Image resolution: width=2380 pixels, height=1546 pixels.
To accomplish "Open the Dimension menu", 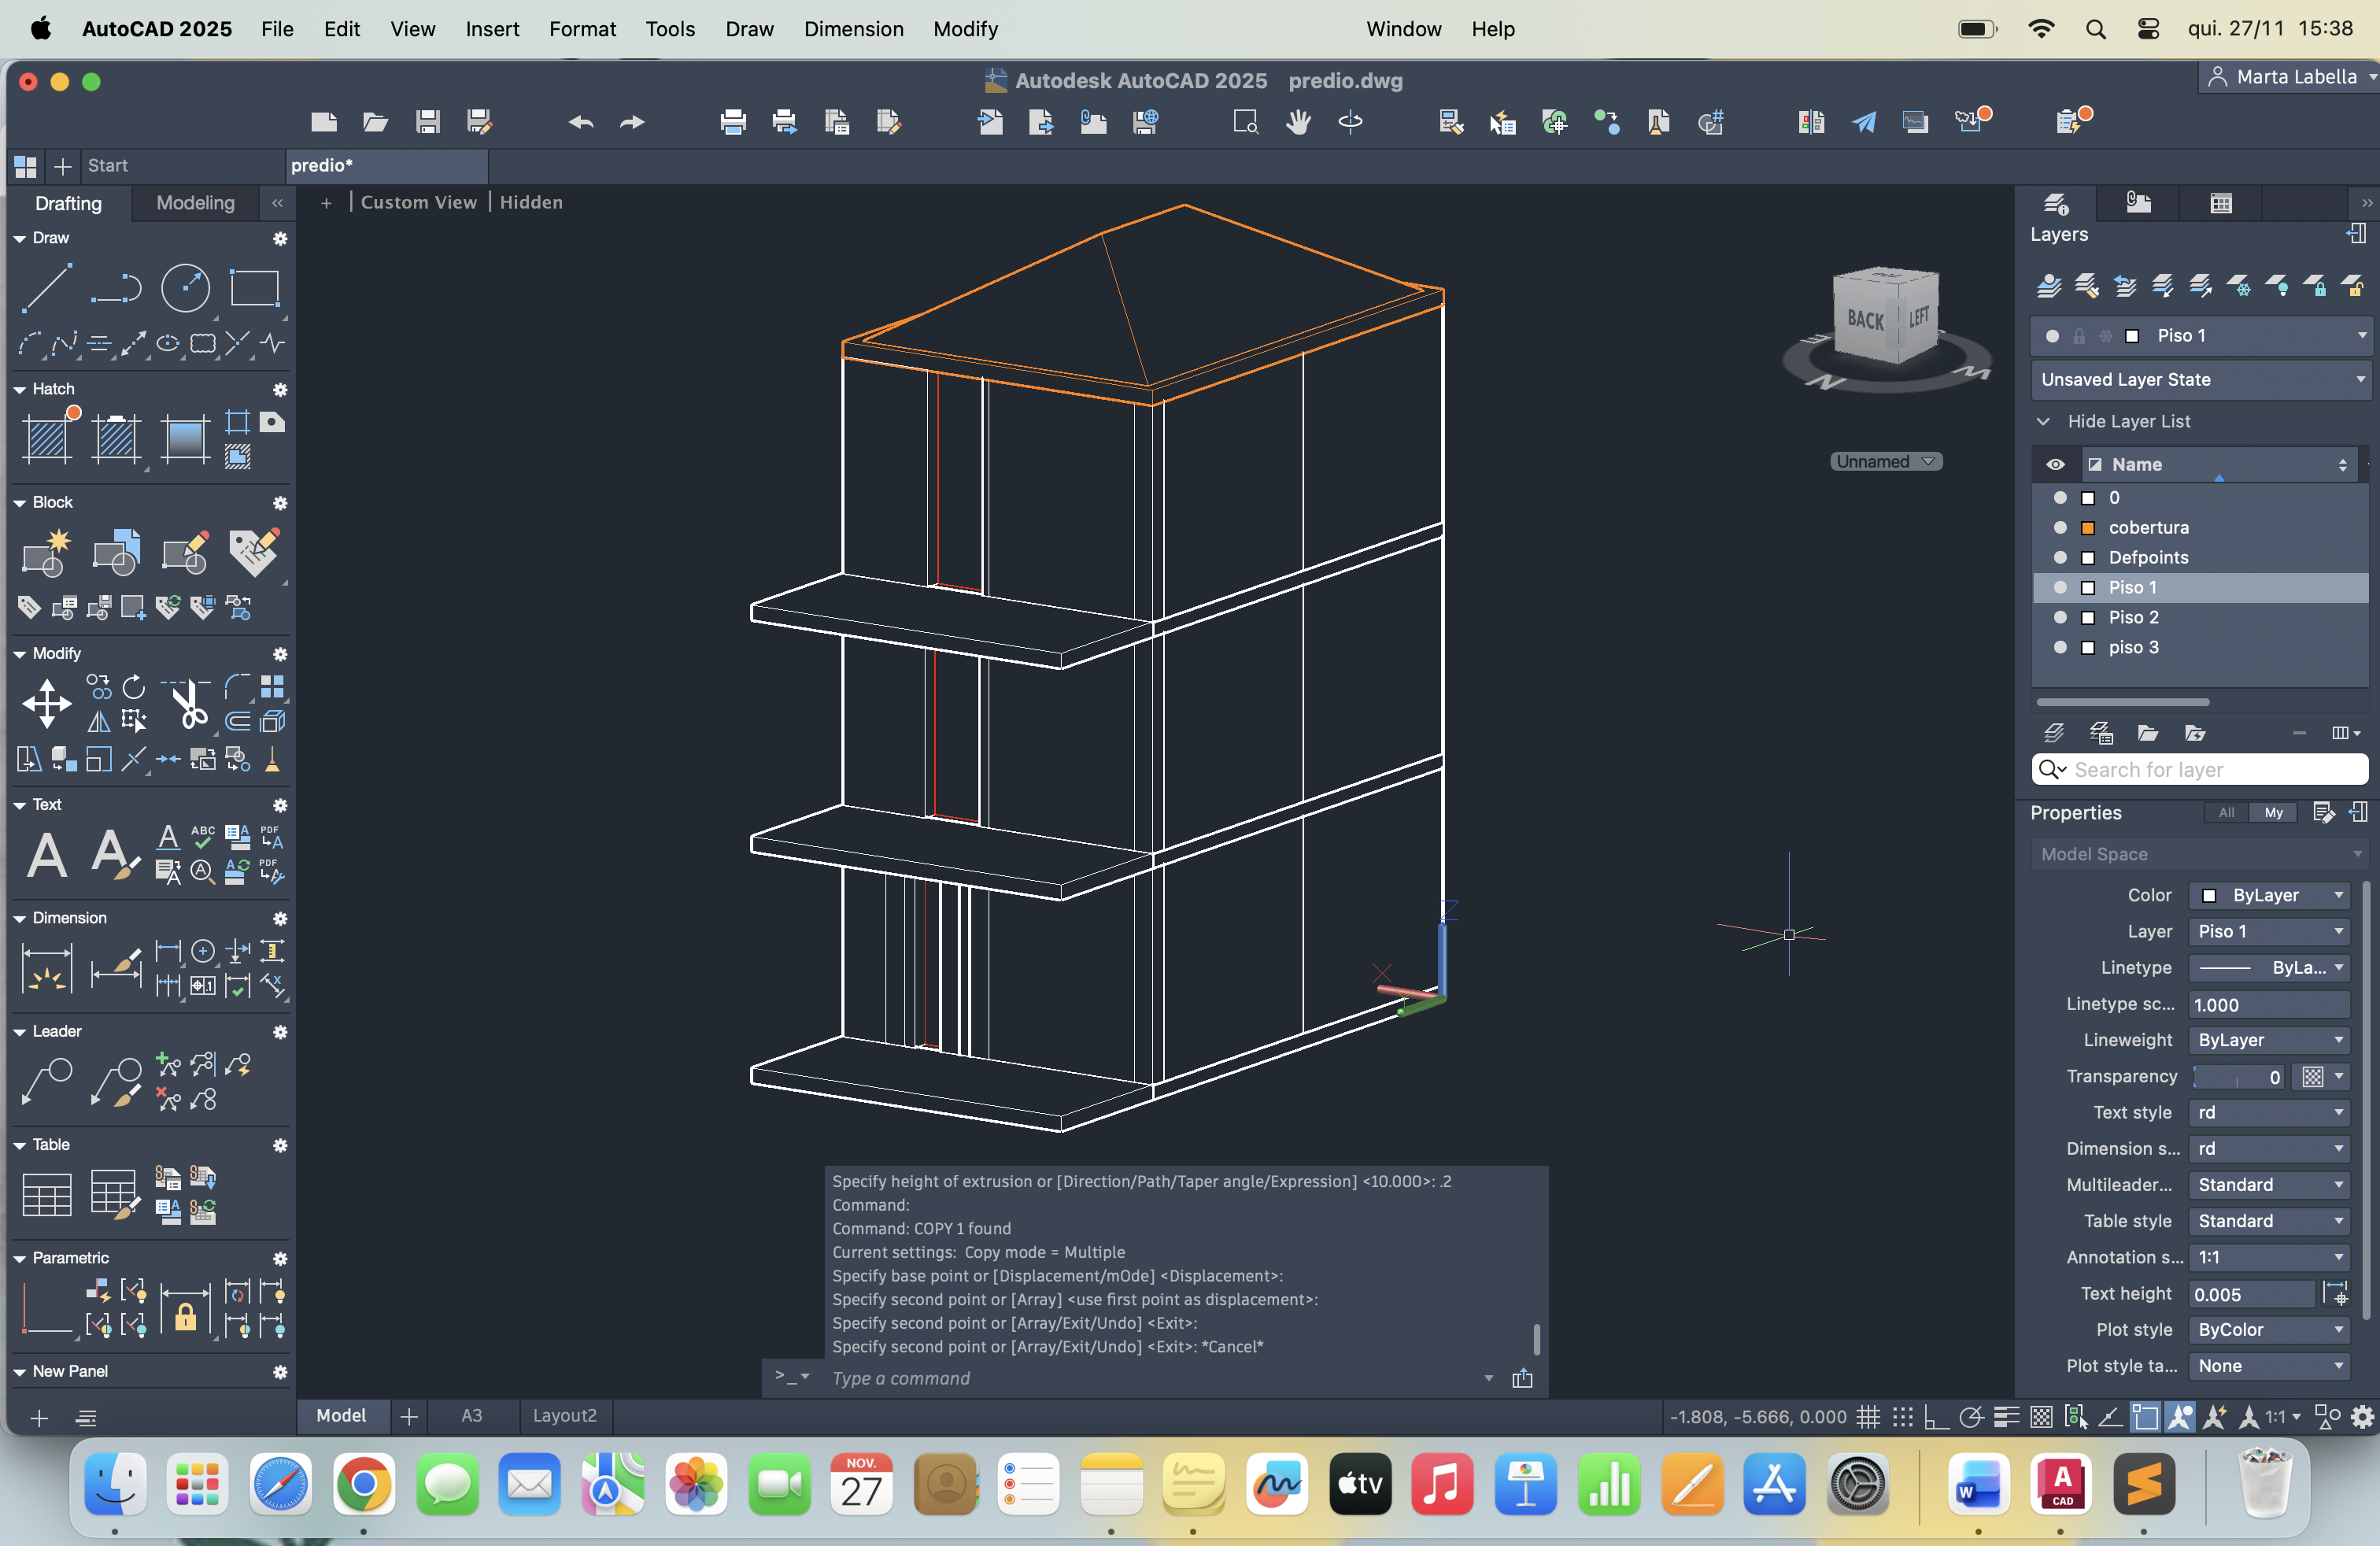I will (853, 29).
